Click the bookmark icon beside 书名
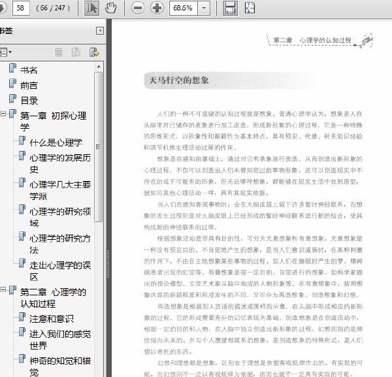This screenshot has width=392, height=377. [x=13, y=68]
